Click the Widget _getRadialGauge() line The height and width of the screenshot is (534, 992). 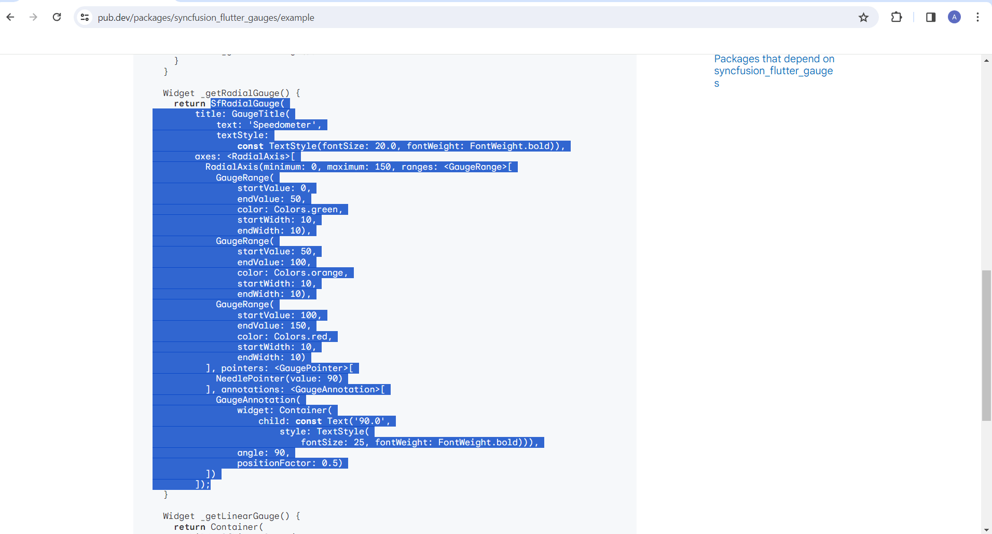(x=231, y=93)
